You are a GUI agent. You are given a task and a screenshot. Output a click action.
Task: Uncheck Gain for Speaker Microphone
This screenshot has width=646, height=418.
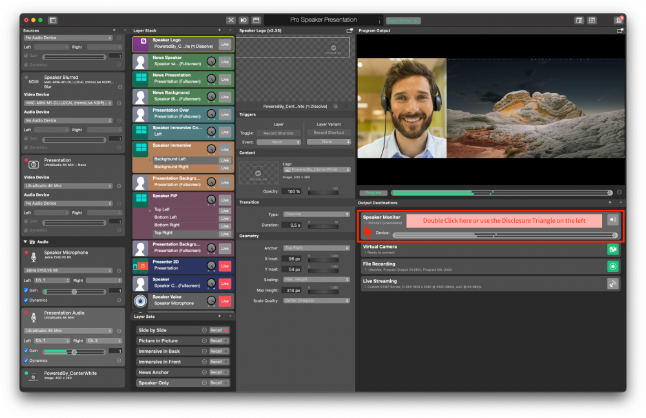[x=26, y=290]
